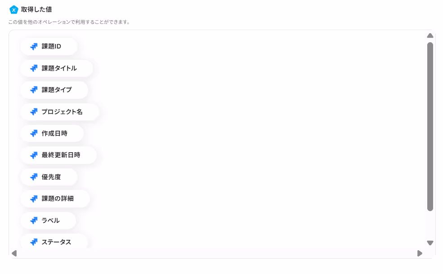Image resolution: width=443 pixels, height=274 pixels.
Task: Click the Jira icon beside 最終更新日時
Action: [x=34, y=155]
